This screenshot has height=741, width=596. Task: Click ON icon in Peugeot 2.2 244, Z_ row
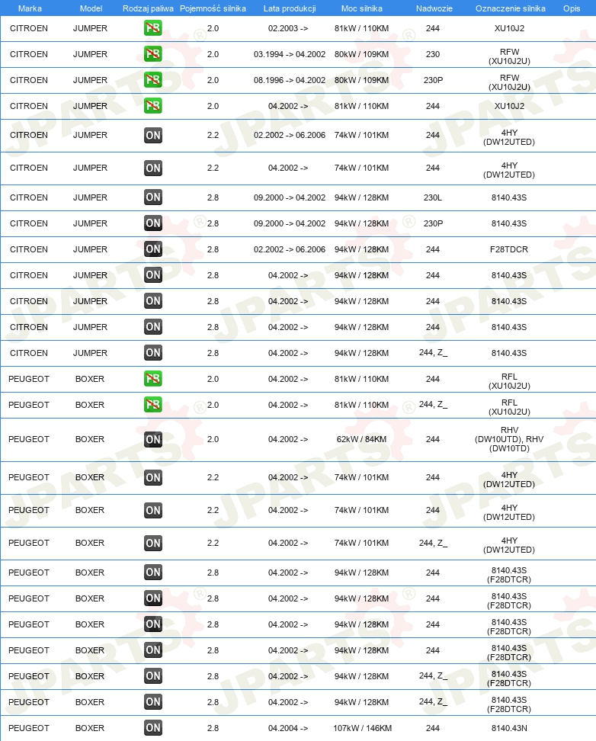pos(152,544)
